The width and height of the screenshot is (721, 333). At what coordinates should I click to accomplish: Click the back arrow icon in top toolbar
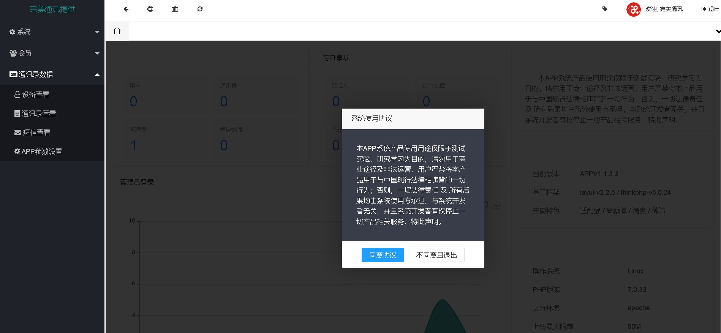[x=126, y=9]
